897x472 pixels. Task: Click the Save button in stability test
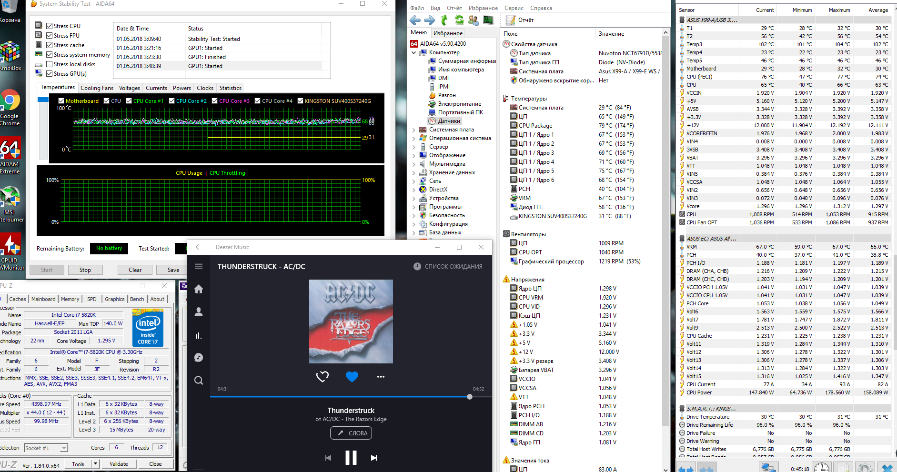173,270
